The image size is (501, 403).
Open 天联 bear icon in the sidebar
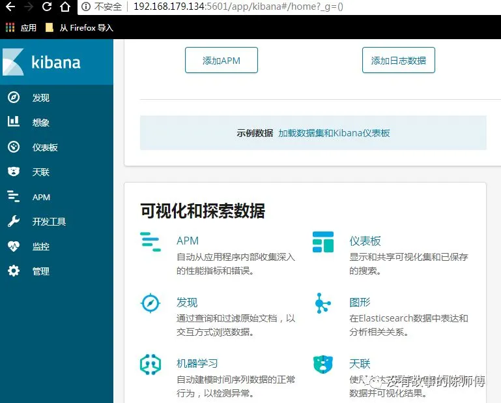point(14,172)
